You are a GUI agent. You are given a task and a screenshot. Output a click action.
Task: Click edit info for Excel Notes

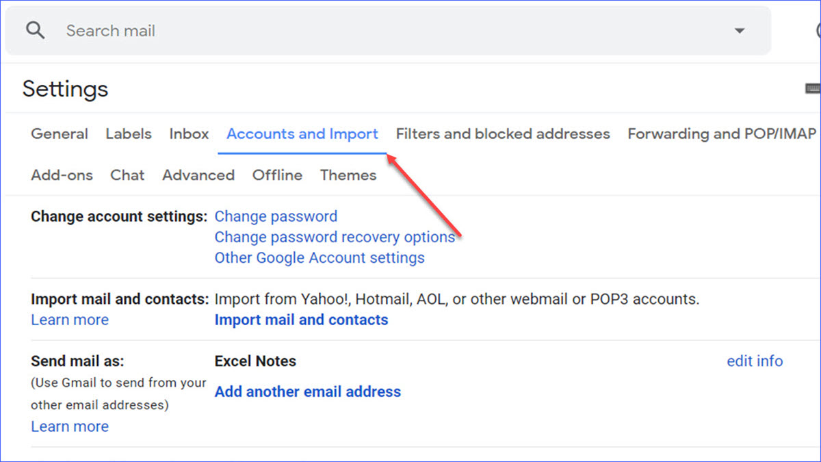(x=755, y=361)
